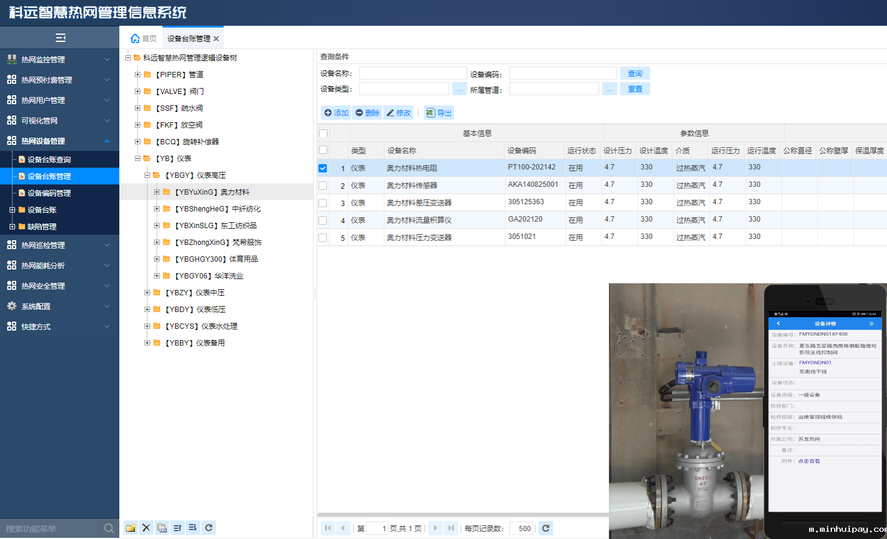Click the X delete icon below the tree

(146, 528)
